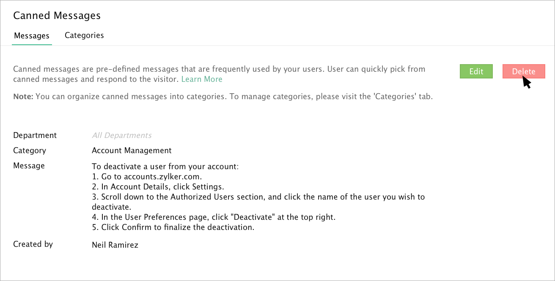
Task: Follow the Learn More link
Action: click(202, 79)
